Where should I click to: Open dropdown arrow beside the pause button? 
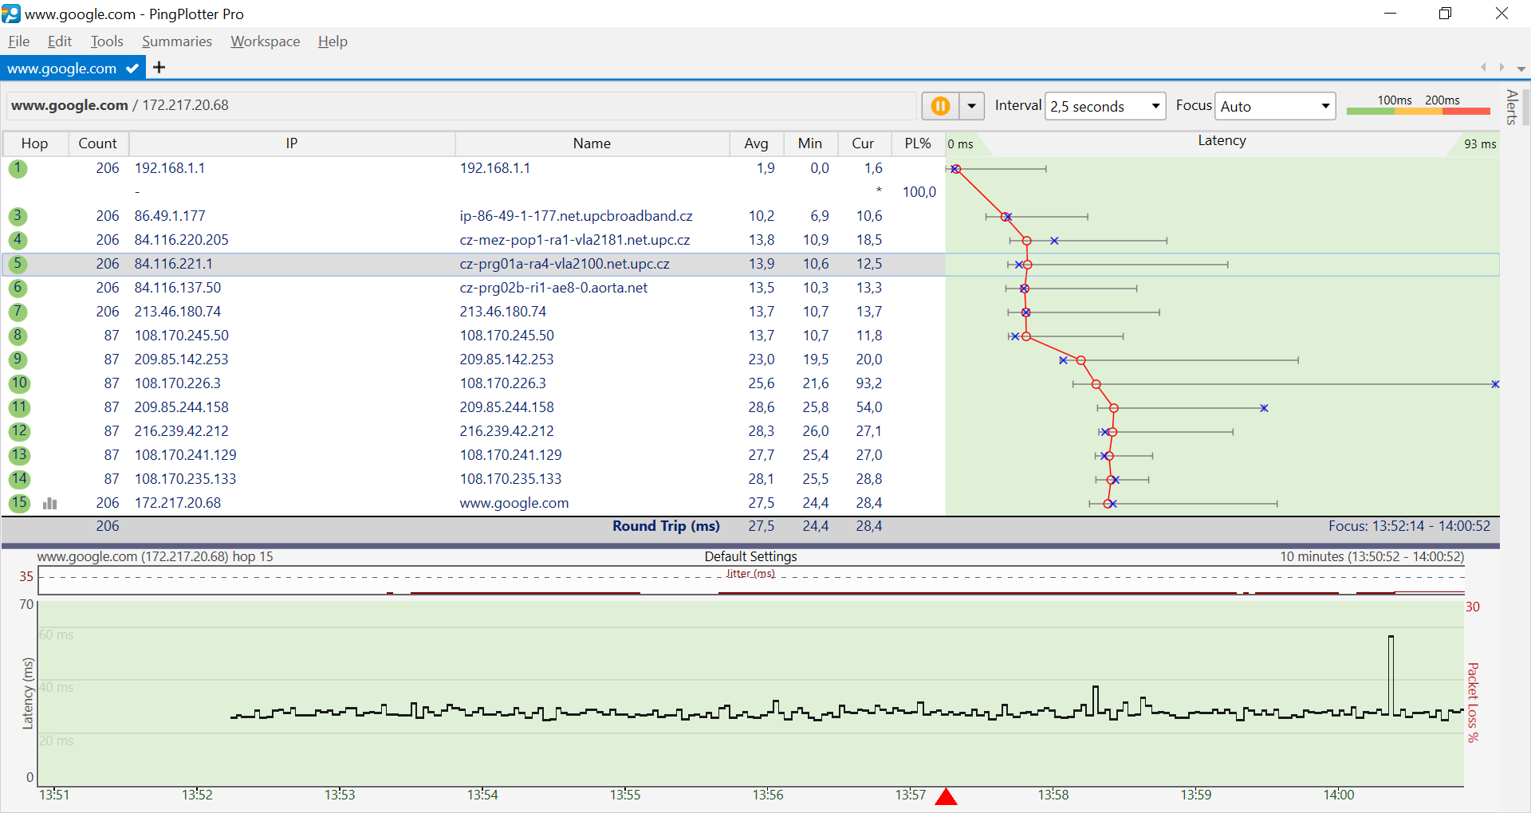(x=971, y=106)
